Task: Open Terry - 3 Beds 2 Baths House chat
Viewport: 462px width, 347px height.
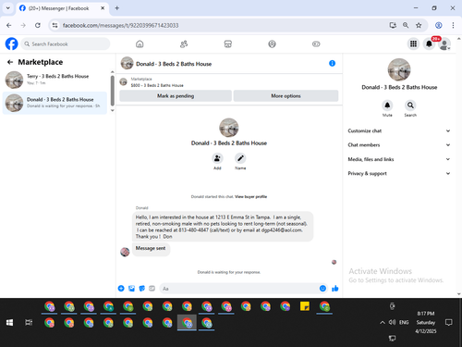Action: [x=55, y=80]
